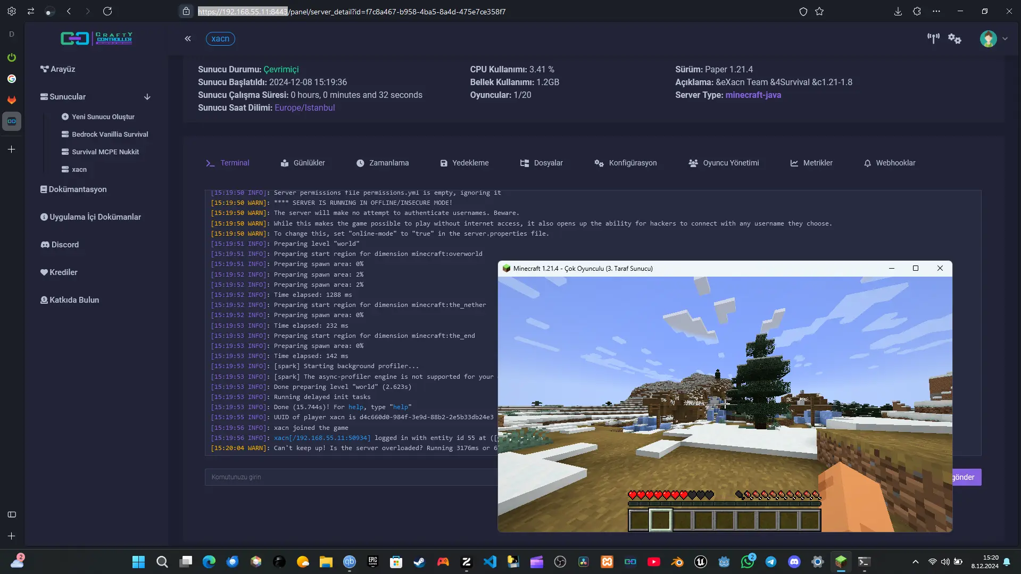This screenshot has width=1021, height=574.
Task: Switch to Metrikler tab
Action: click(811, 163)
